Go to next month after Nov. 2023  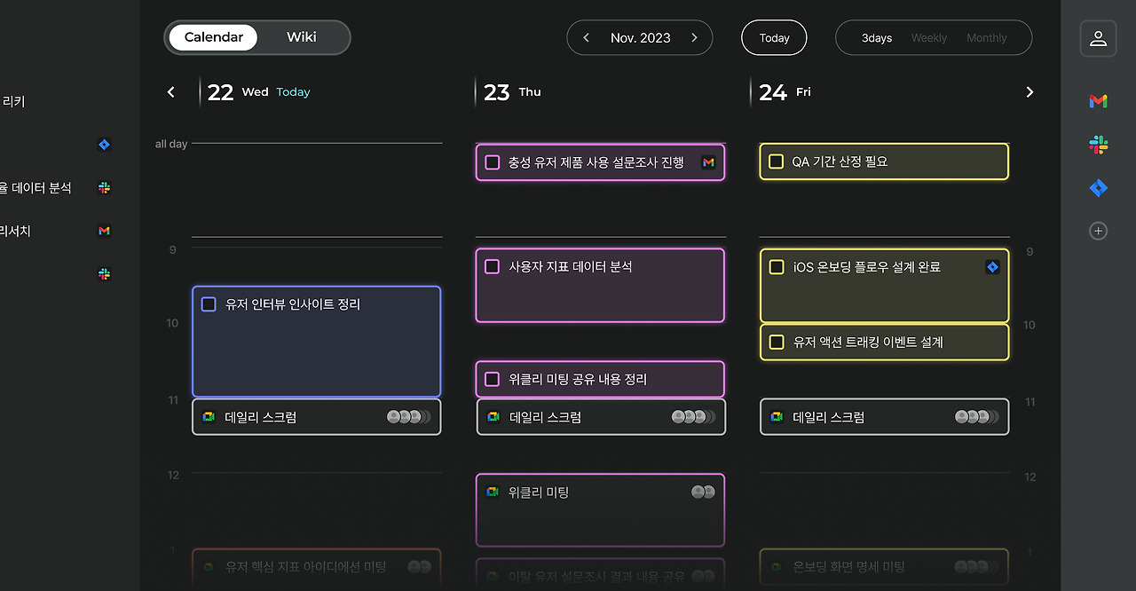694,38
